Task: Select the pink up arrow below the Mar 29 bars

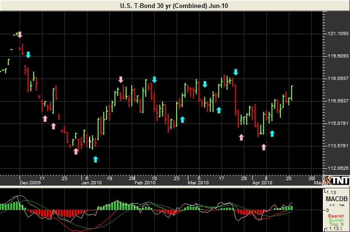Action: click(x=241, y=137)
